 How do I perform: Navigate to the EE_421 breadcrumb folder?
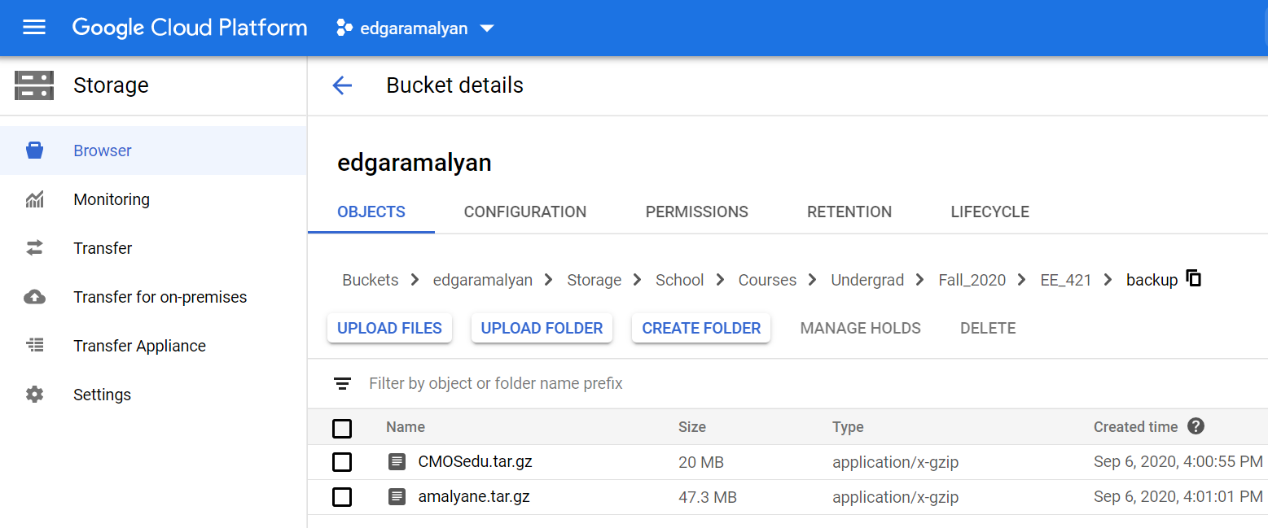pos(1065,280)
